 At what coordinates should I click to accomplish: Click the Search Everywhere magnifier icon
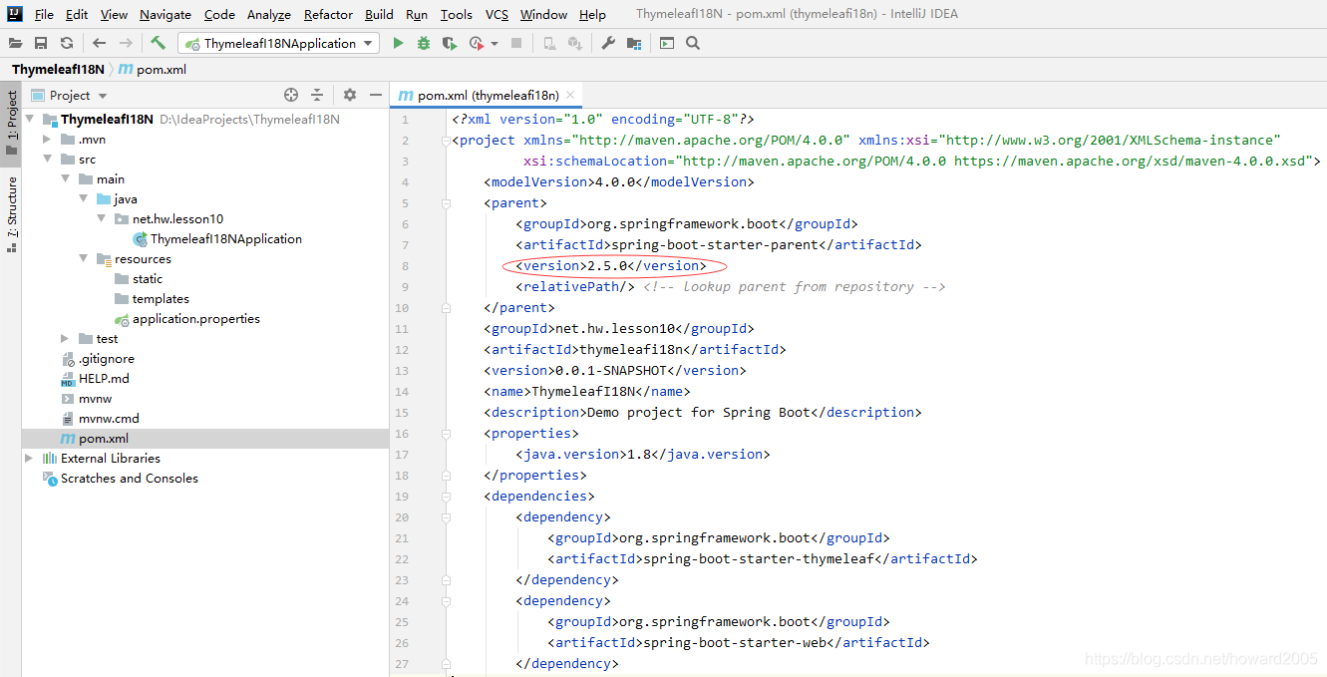(x=693, y=43)
